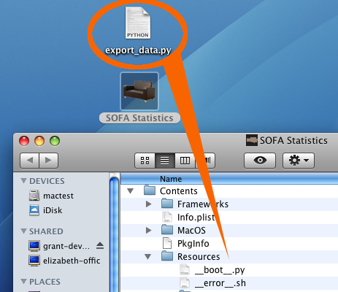Select grant-dev shared computer in sidebar
The width and height of the screenshot is (338, 292).
point(59,246)
